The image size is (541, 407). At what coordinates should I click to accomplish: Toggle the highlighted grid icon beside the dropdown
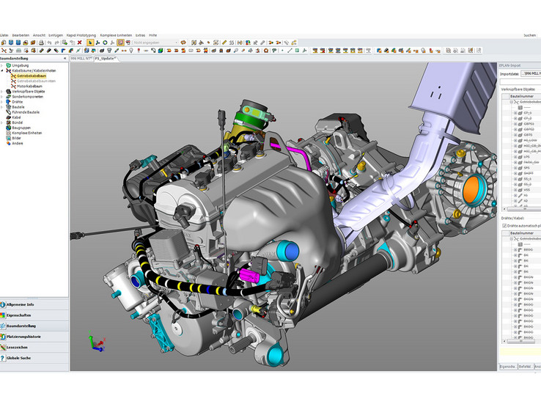coord(120,43)
